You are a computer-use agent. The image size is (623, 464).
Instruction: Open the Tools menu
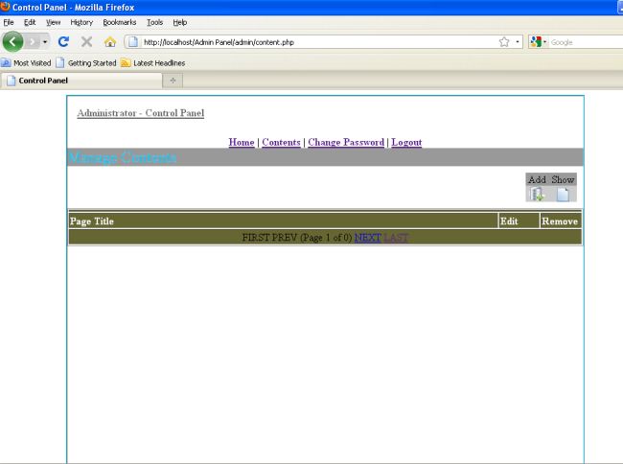[154, 22]
